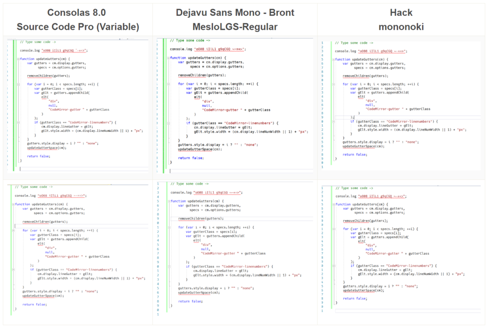Collapse the updateGutters function fold in the Consolas sample

18,59
